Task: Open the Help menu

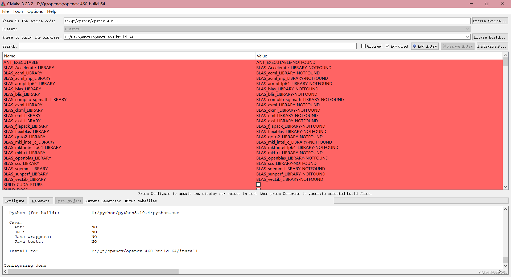Action: (52, 11)
